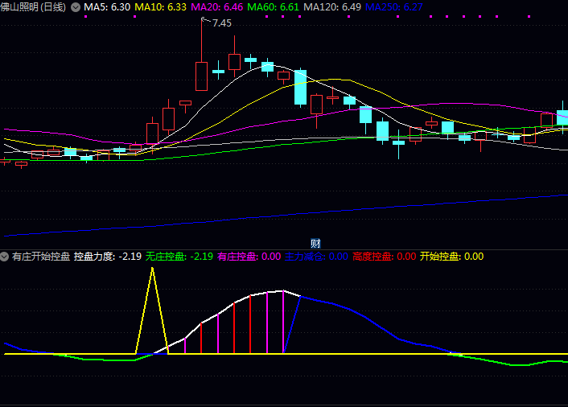Click the magenta 有庄控盘 legend label
568x407 pixels.
point(249,257)
